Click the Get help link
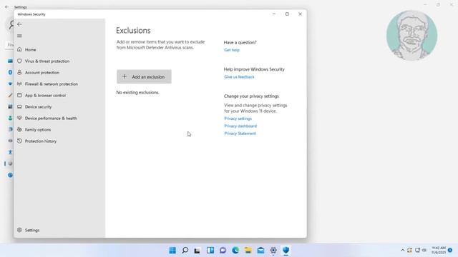The width and height of the screenshot is (458, 257). pyautogui.click(x=232, y=50)
